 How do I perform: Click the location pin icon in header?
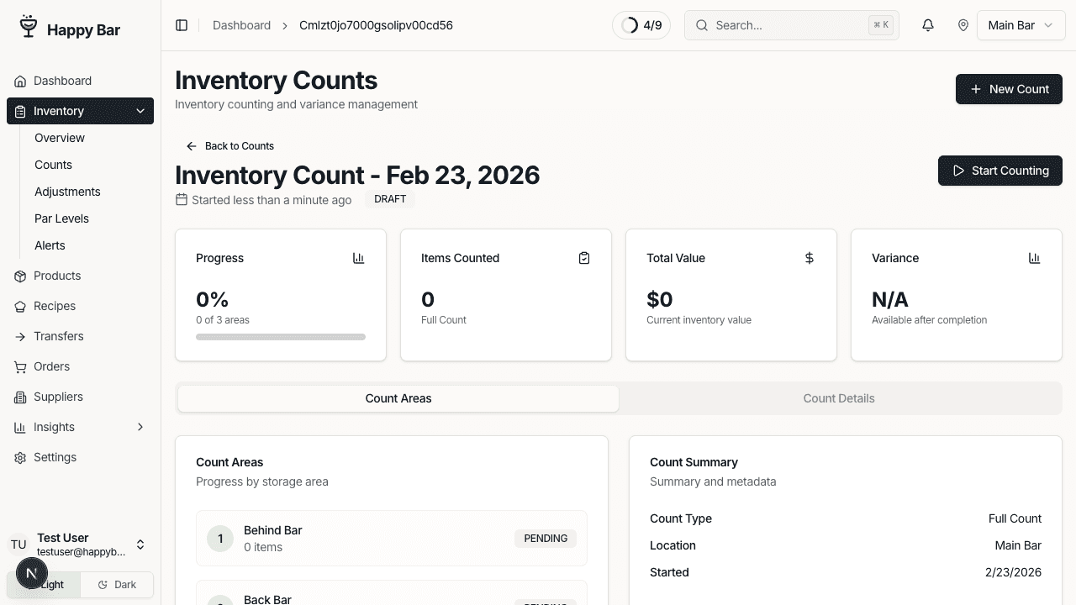(963, 25)
